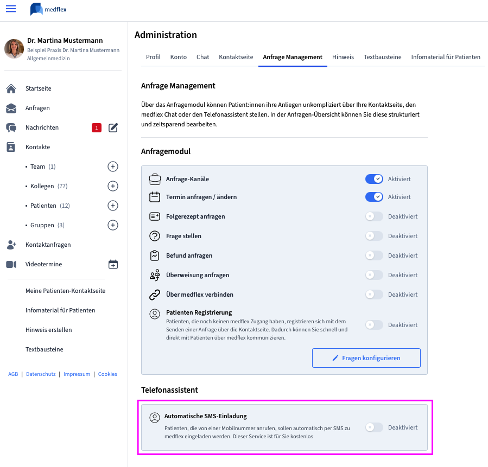
Task: Open the hamburger menu
Action: pyautogui.click(x=11, y=9)
